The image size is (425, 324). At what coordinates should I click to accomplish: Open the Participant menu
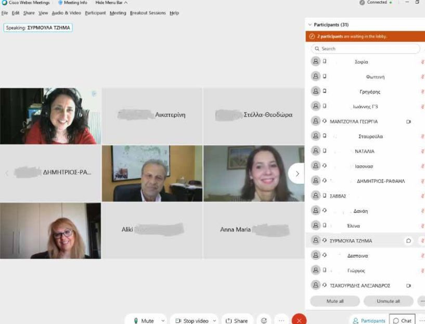(95, 12)
